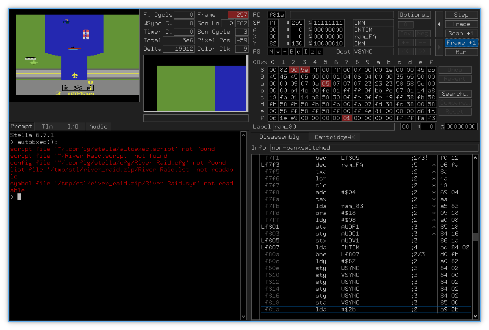The height and width of the screenshot is (330, 489).
Task: Select the Prompt tab
Action: [21, 126]
